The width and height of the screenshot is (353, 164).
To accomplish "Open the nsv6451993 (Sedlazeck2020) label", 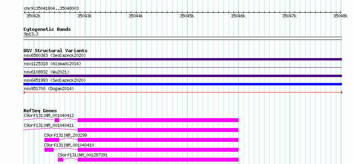I will click(55, 80).
